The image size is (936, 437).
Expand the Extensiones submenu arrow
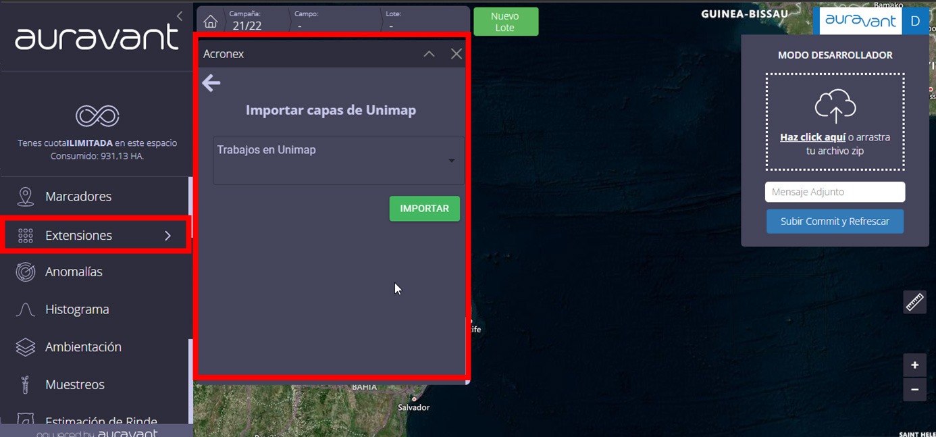[x=167, y=236]
